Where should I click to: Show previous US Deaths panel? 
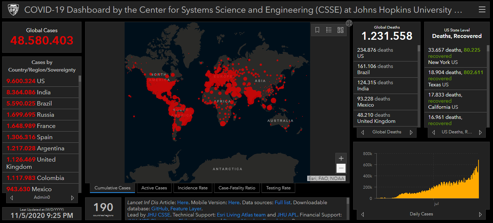(433, 132)
